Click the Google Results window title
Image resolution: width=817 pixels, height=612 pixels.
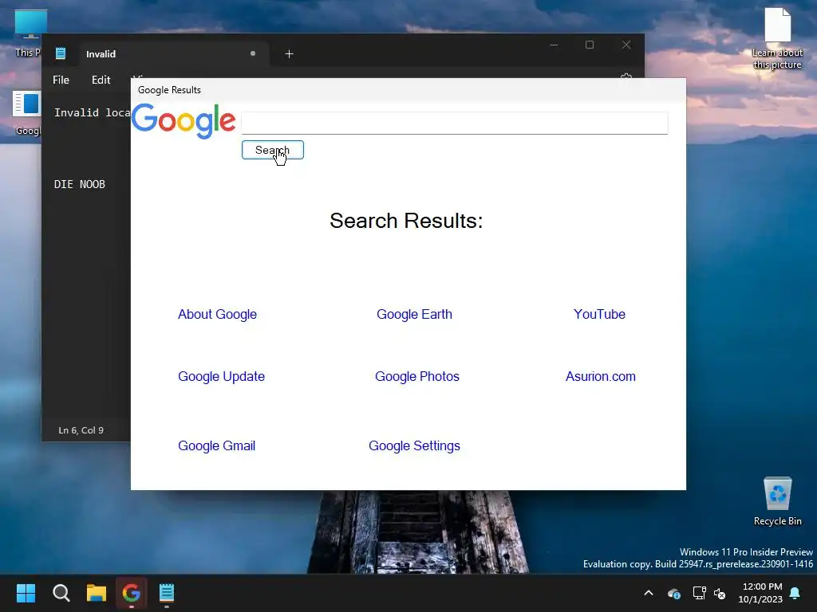169,90
